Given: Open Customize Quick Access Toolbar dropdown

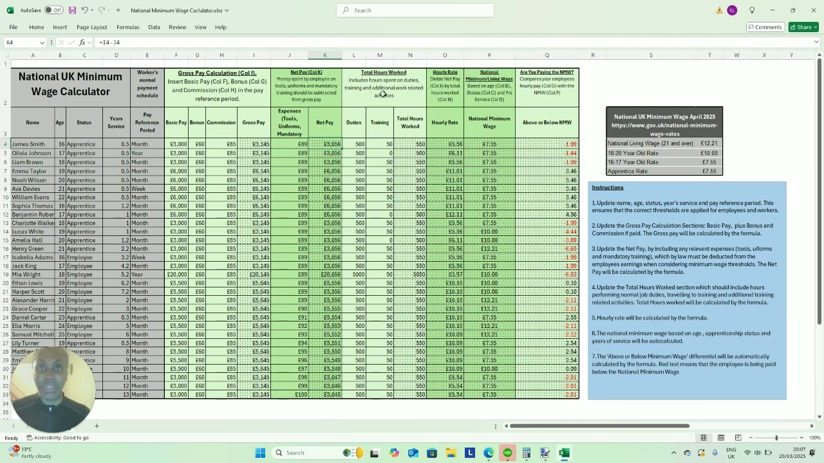Looking at the screenshot, I should pyautogui.click(x=118, y=10).
